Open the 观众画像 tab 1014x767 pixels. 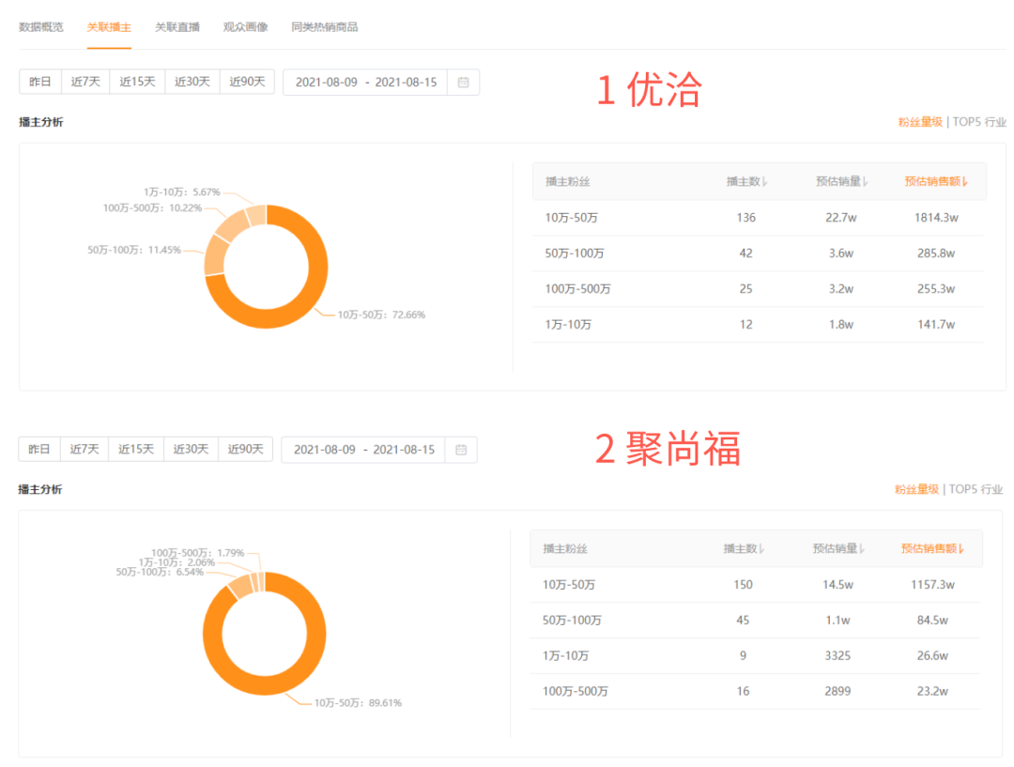245,27
